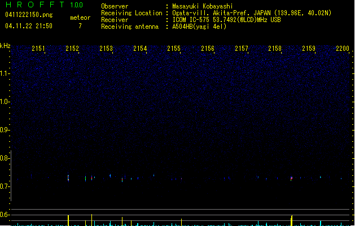Click the Observer field label

tap(115, 6)
